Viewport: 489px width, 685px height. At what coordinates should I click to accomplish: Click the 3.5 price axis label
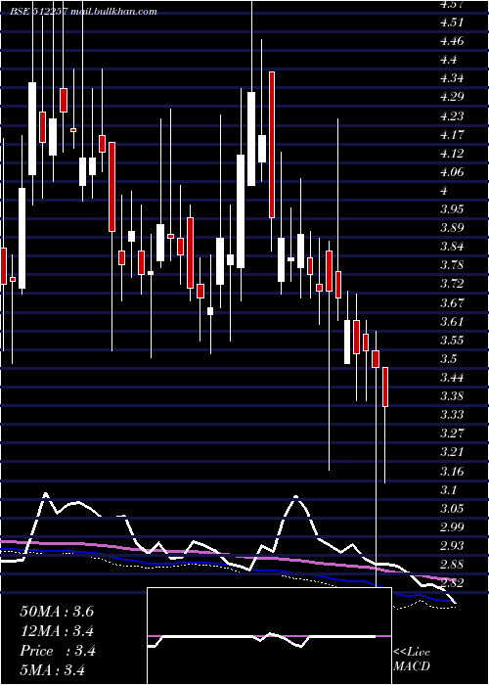click(448, 359)
